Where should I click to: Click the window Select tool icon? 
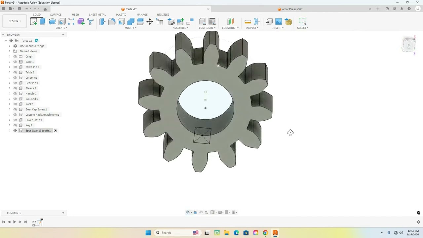pyautogui.click(x=302, y=22)
